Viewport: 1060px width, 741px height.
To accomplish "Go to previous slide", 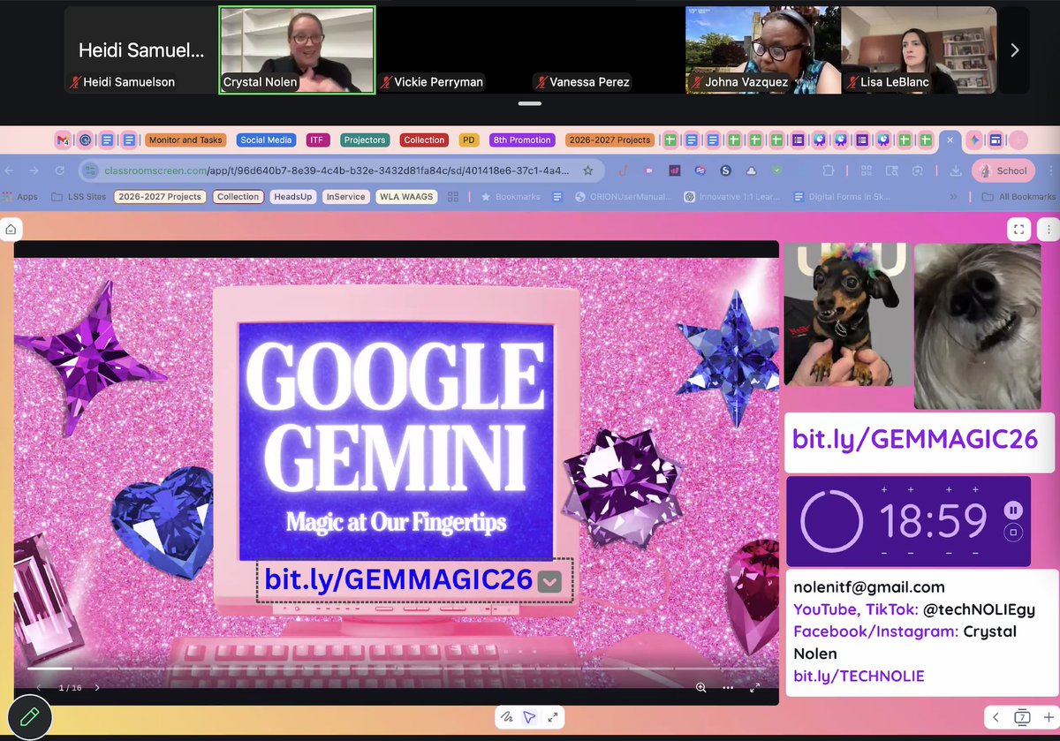I will pyautogui.click(x=39, y=687).
